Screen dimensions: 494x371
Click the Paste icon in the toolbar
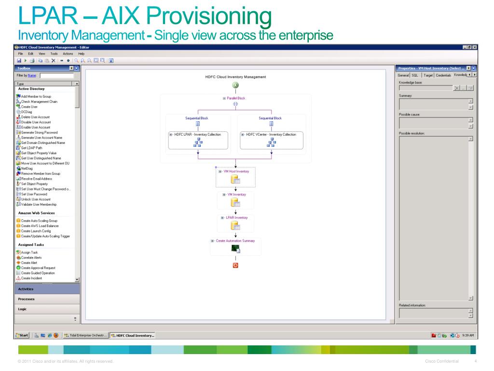pyautogui.click(x=47, y=60)
